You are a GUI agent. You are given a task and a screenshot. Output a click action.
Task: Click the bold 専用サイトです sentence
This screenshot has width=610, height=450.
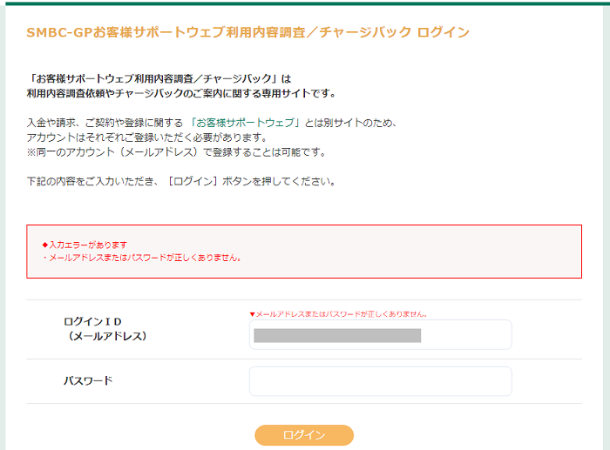[x=181, y=94]
